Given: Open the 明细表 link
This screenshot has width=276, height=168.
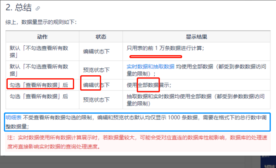Looking at the screenshot, I should [14, 118].
